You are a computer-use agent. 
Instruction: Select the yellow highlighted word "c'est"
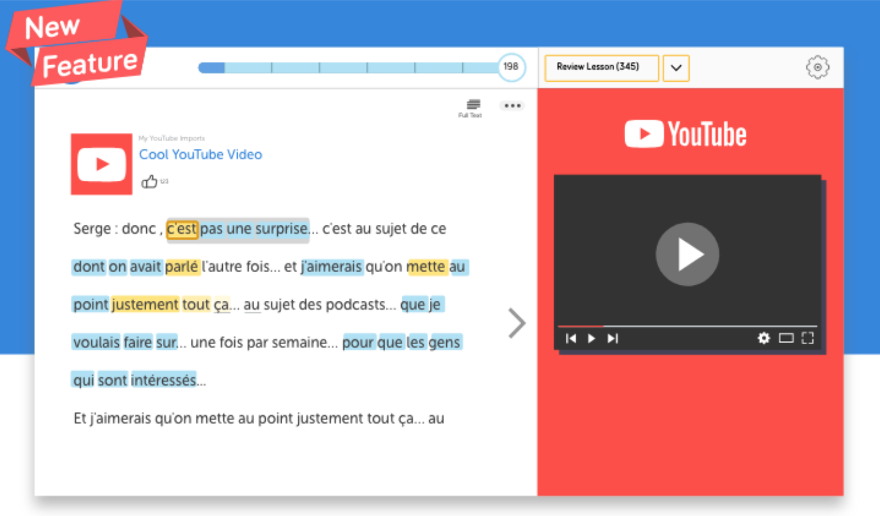[182, 229]
